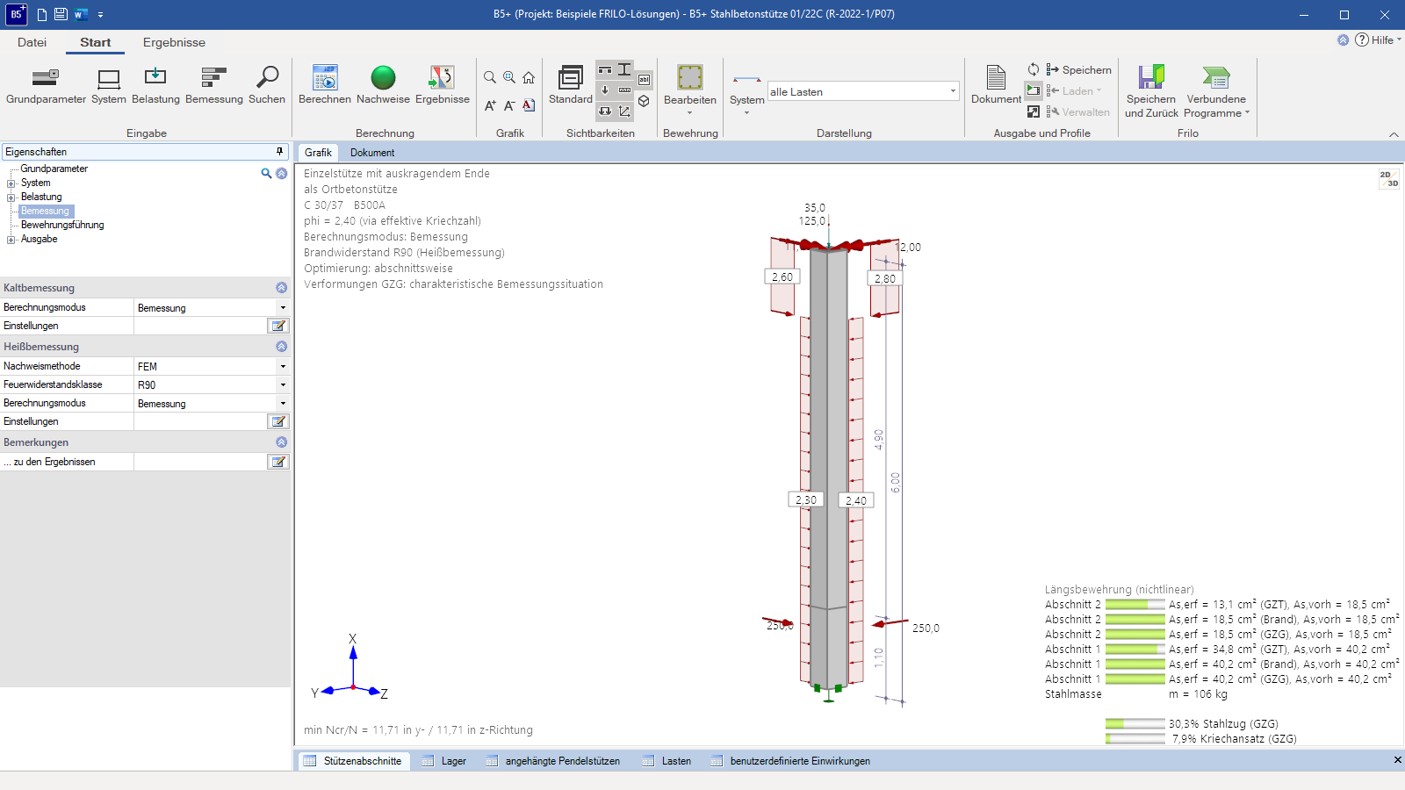
Task: Click the Word export icon in title bar
Action: click(81, 14)
